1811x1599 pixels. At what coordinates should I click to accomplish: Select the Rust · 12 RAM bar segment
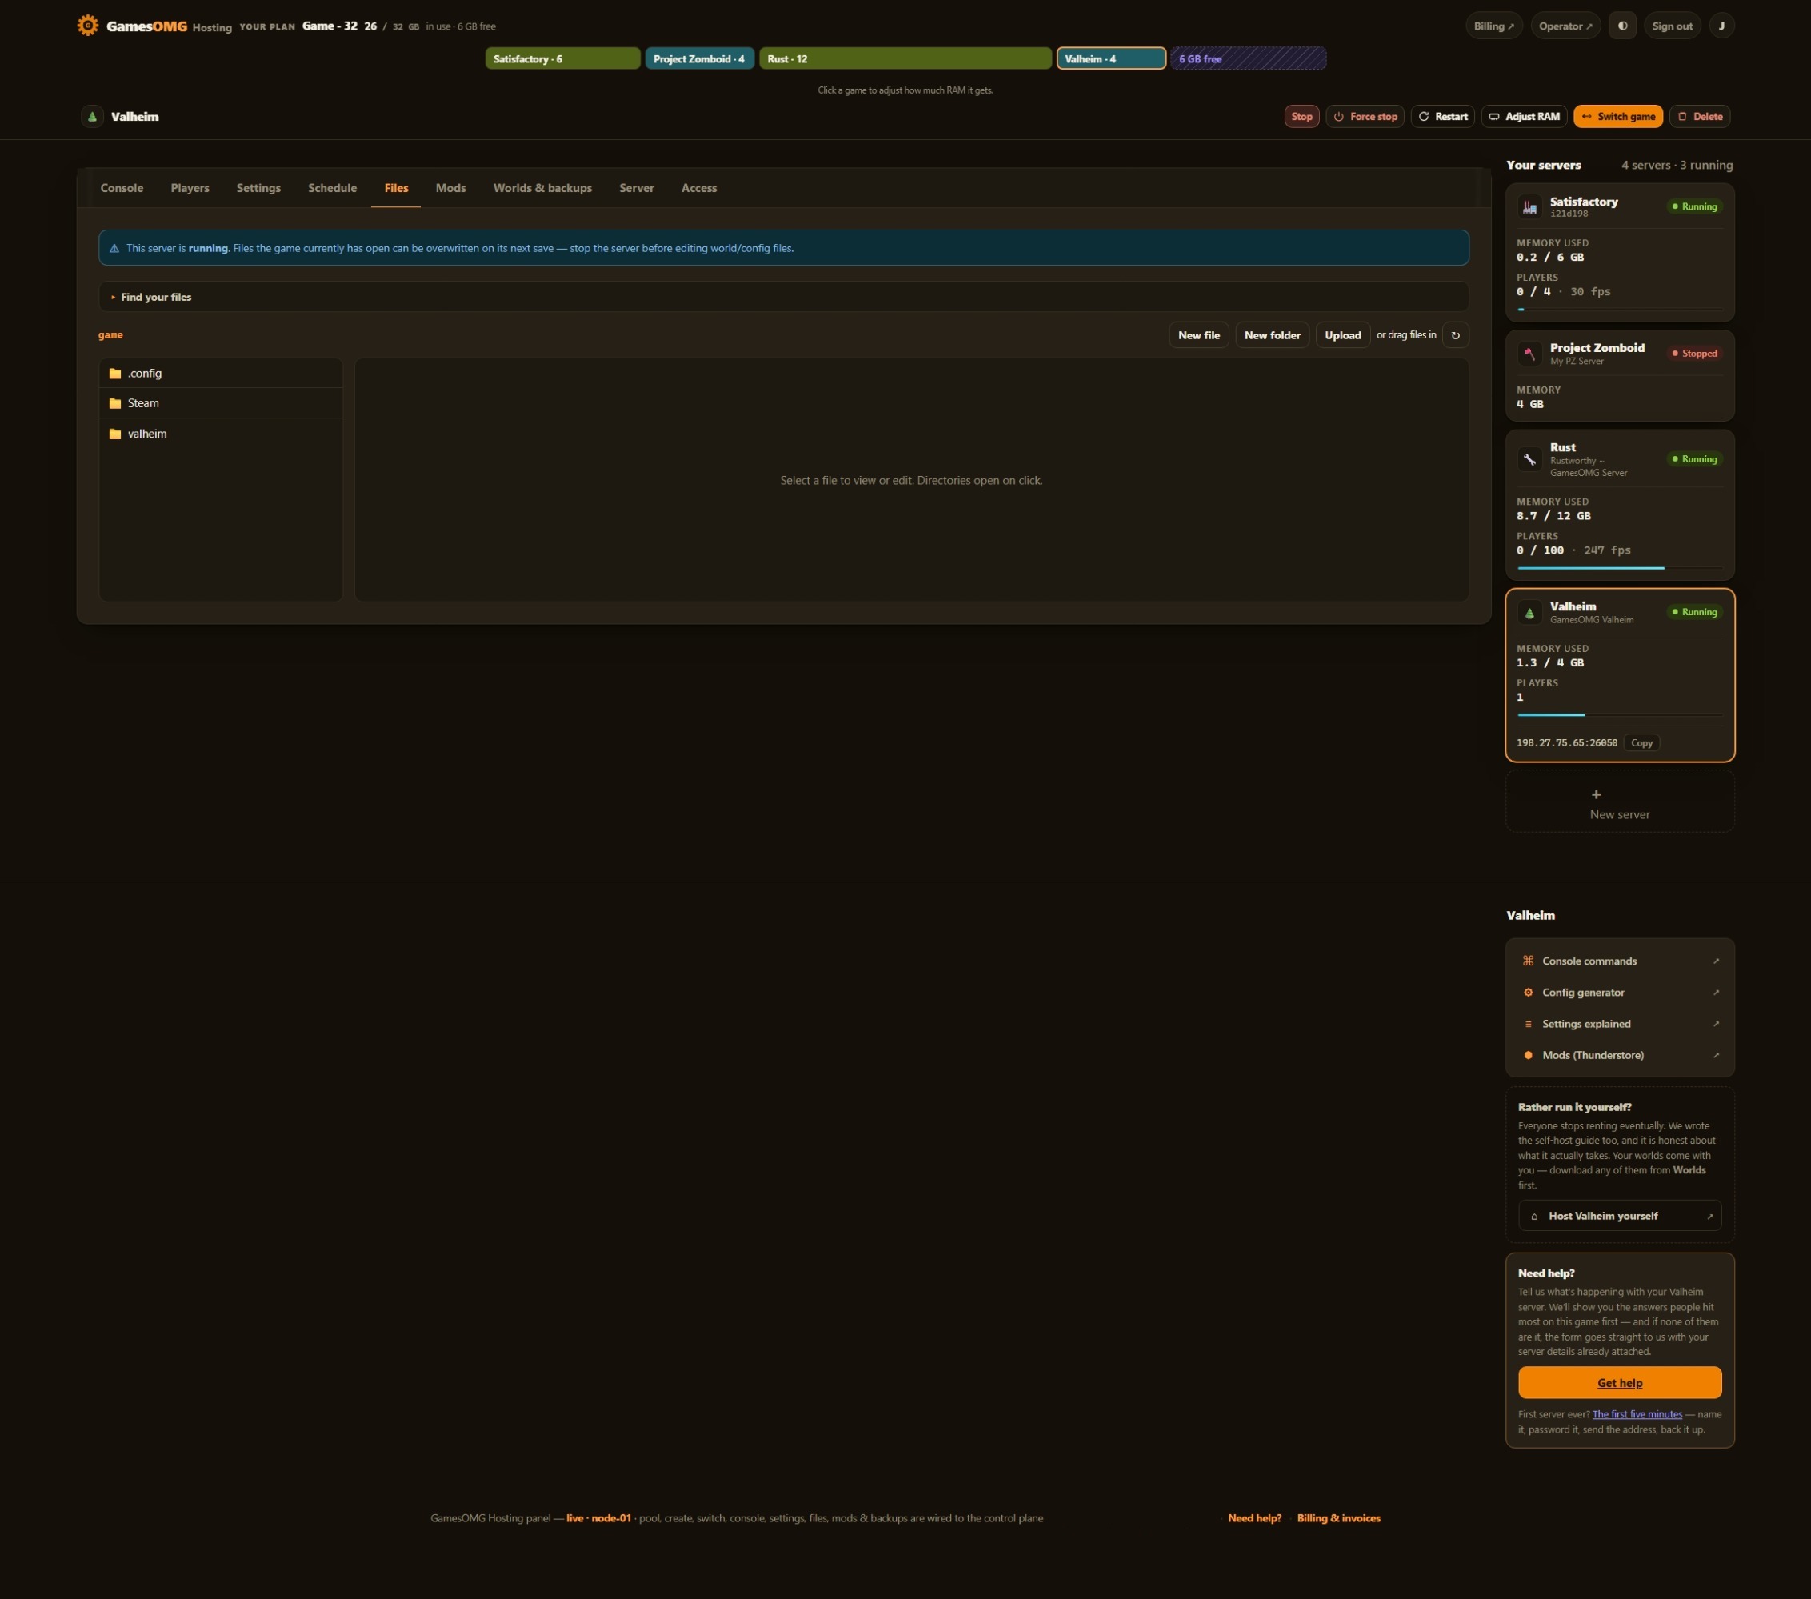pyautogui.click(x=905, y=58)
